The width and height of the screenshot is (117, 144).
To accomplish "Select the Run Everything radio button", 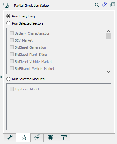I will [x=8, y=16].
